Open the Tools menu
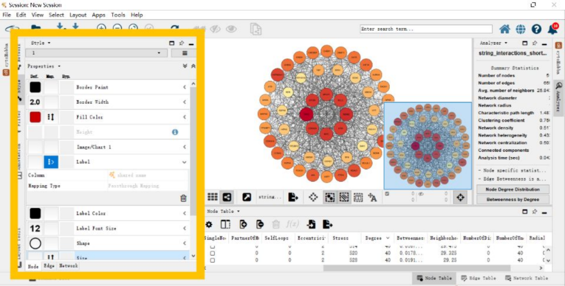Viewport: 565px width, 286px height. 118,15
